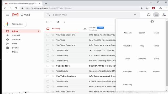Image resolution: width=168 pixels, height=94 pixels.
Task: Bookmark this page with star icon
Action: click(147, 8)
